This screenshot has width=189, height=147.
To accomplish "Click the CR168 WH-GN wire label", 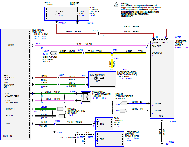I will [53, 92].
